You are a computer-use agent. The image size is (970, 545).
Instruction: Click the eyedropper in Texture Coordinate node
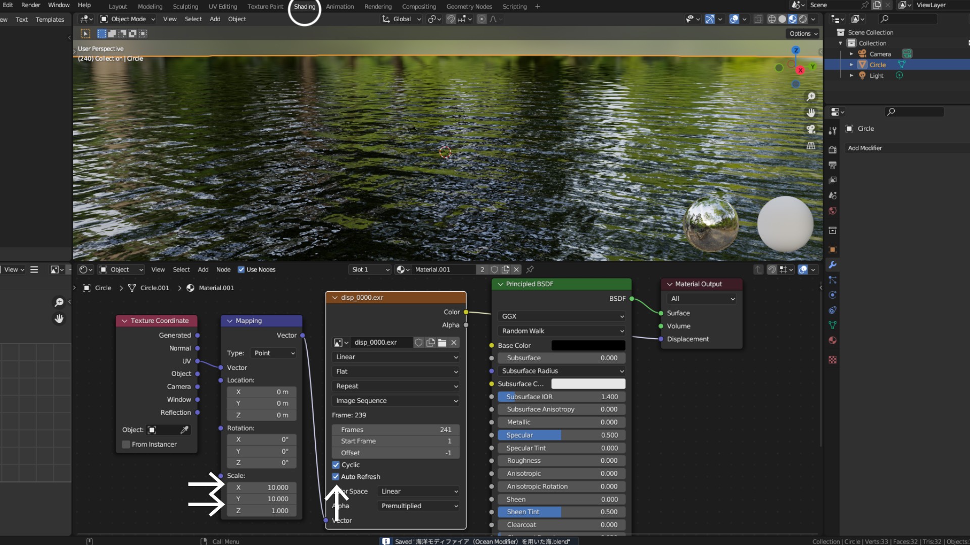click(x=184, y=430)
